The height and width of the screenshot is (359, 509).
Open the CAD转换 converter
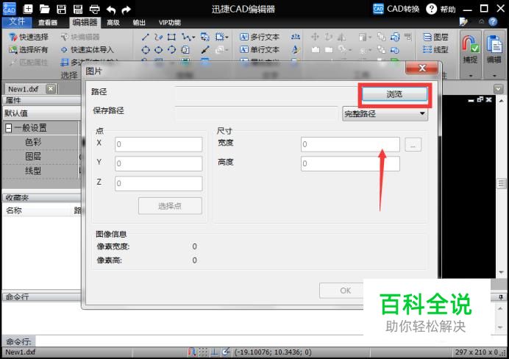click(x=396, y=9)
